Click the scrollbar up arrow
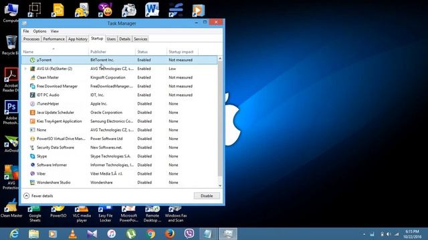 220,59
